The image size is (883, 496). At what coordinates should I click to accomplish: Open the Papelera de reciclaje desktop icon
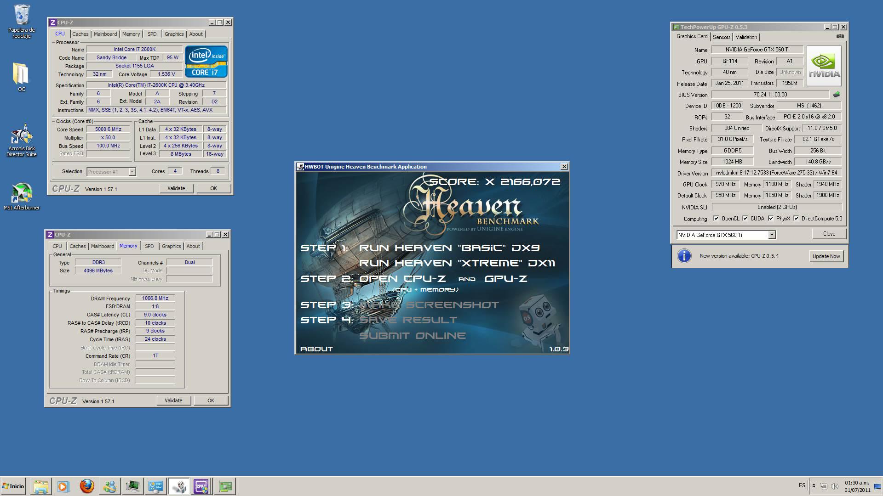(x=22, y=21)
